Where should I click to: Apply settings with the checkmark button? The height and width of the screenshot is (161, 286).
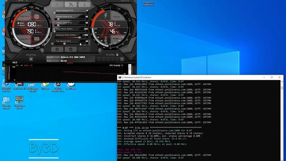tap(84, 49)
